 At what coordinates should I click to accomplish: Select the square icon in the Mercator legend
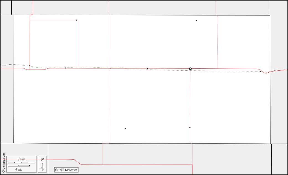coord(63,170)
